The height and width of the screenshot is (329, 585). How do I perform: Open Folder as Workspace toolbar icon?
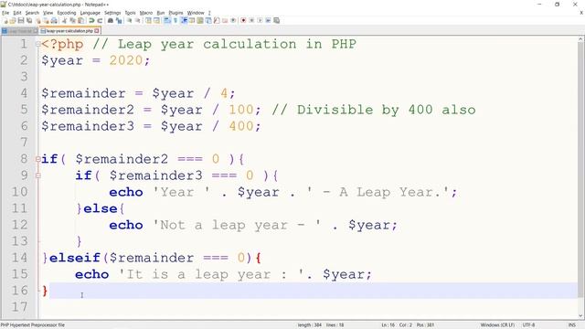point(225,20)
